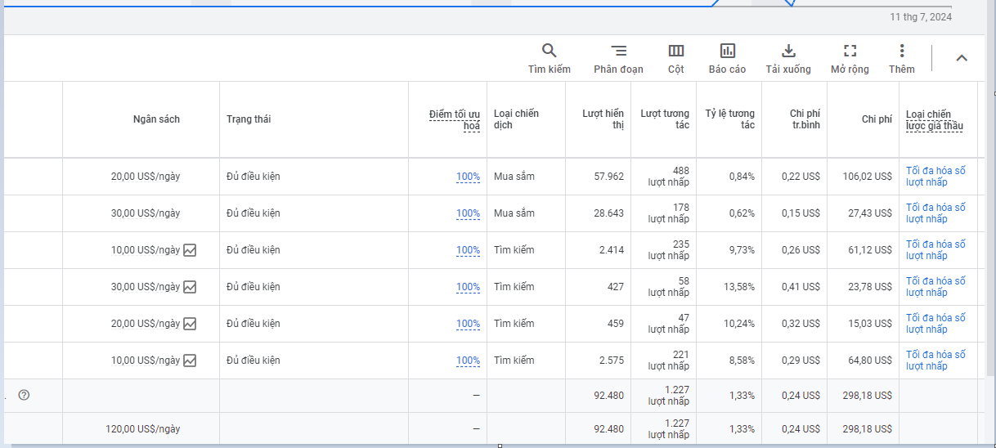Image resolution: width=996 pixels, height=448 pixels.
Task: Click budget chart icon beside 2.414 impressions row
Action: [190, 250]
